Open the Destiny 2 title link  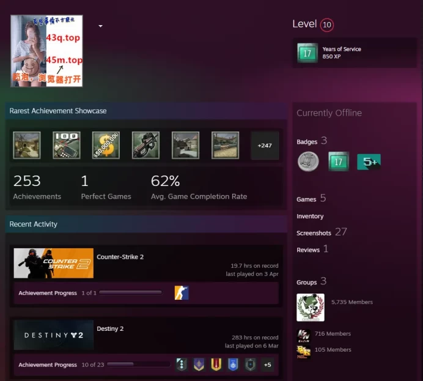point(110,328)
